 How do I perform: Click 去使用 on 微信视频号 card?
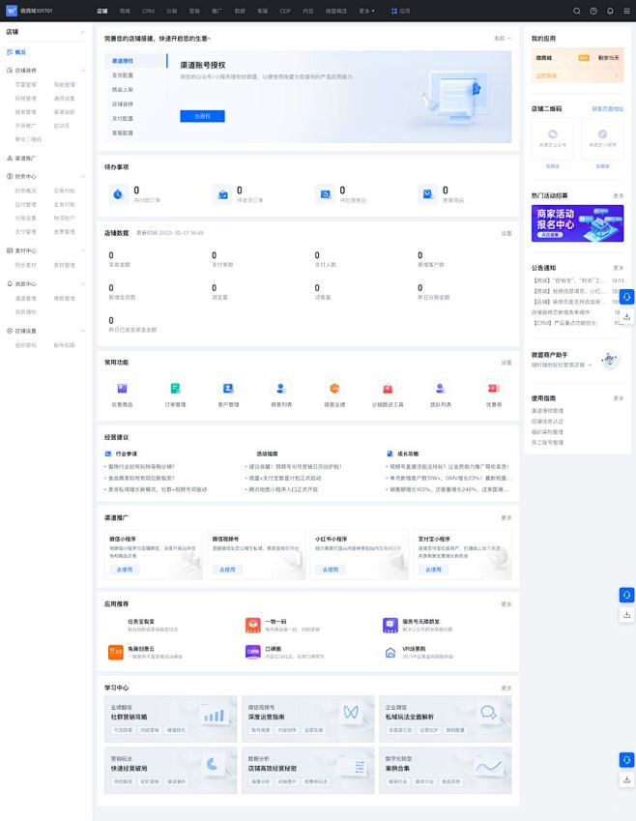click(x=227, y=570)
